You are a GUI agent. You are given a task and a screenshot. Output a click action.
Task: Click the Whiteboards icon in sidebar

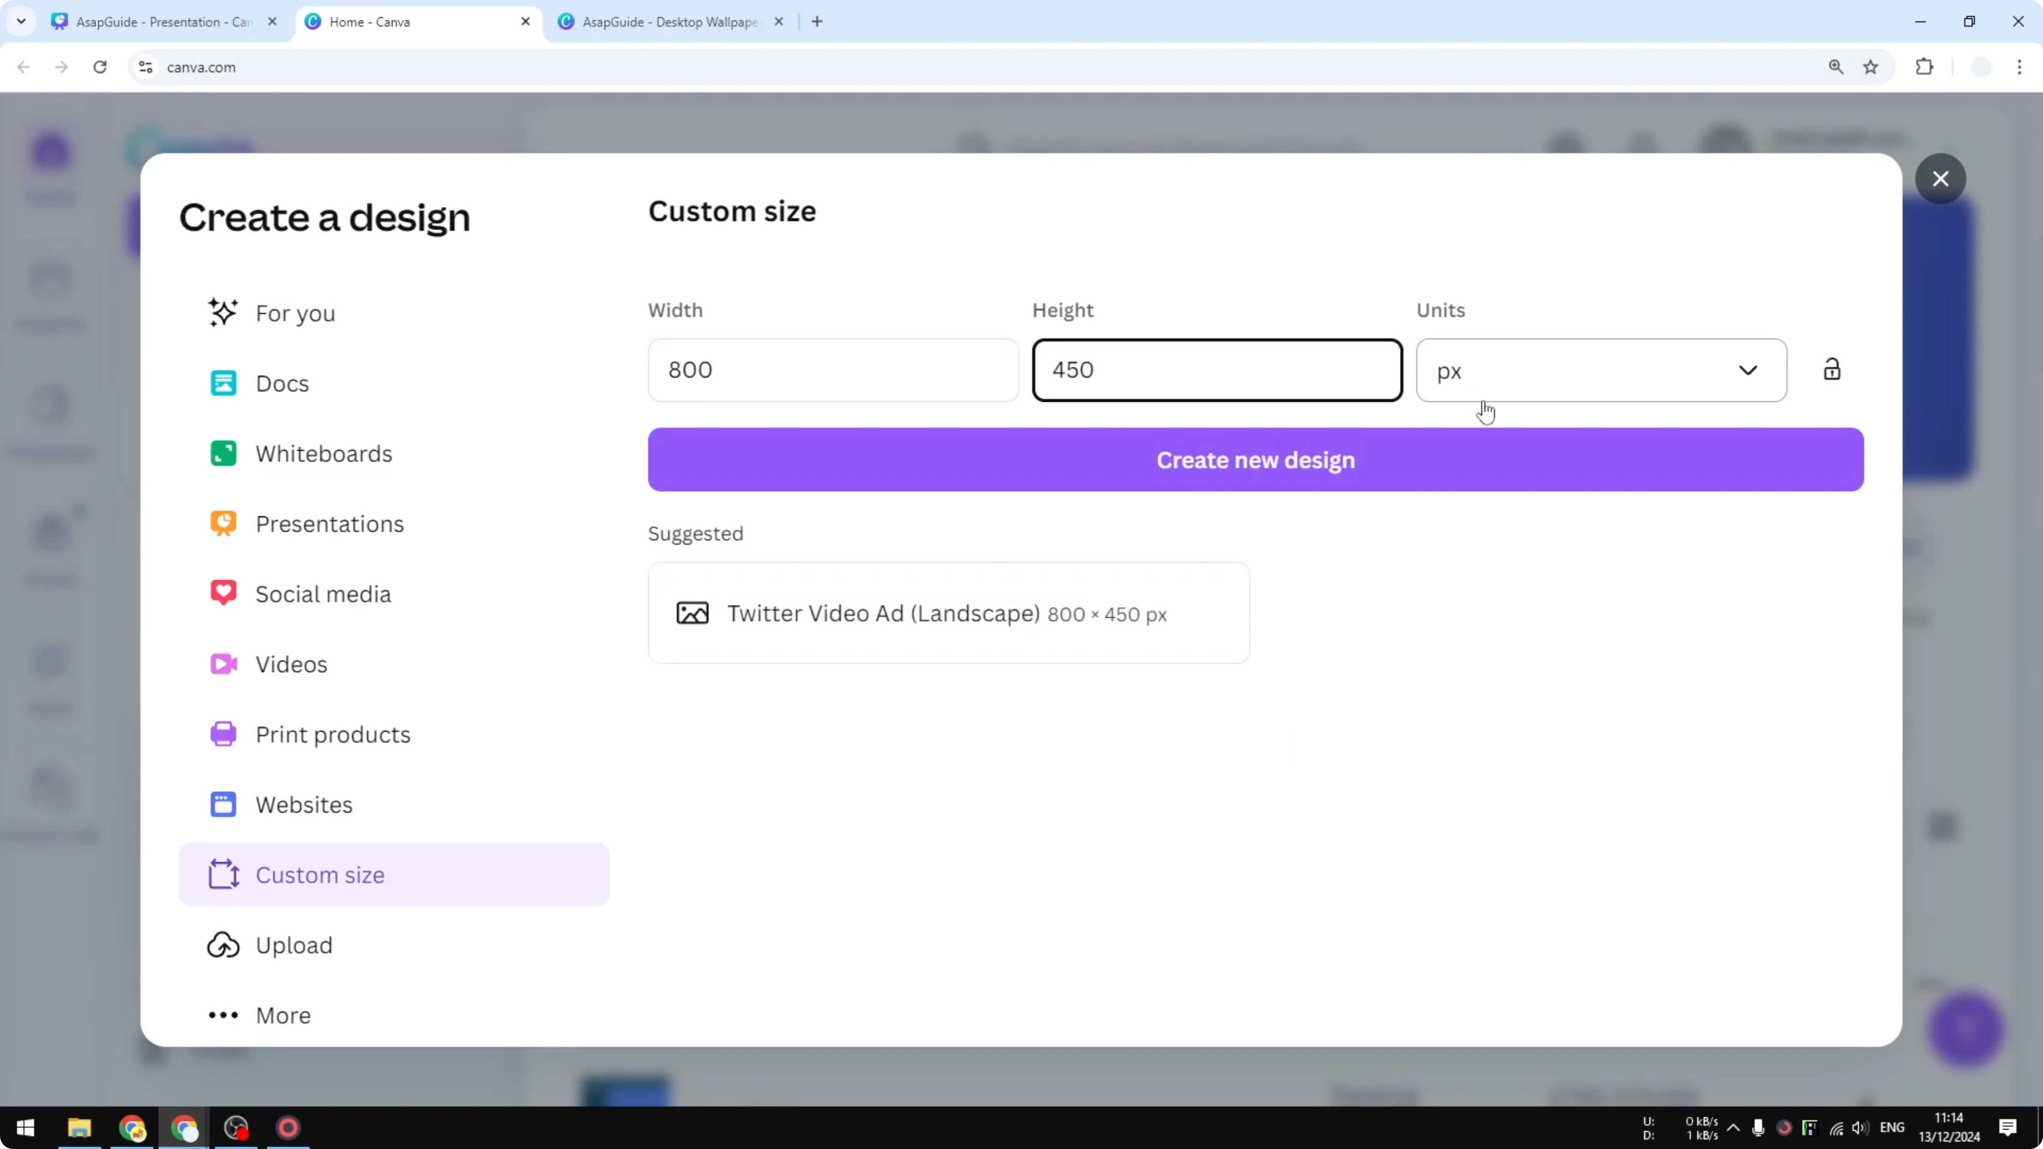(223, 453)
